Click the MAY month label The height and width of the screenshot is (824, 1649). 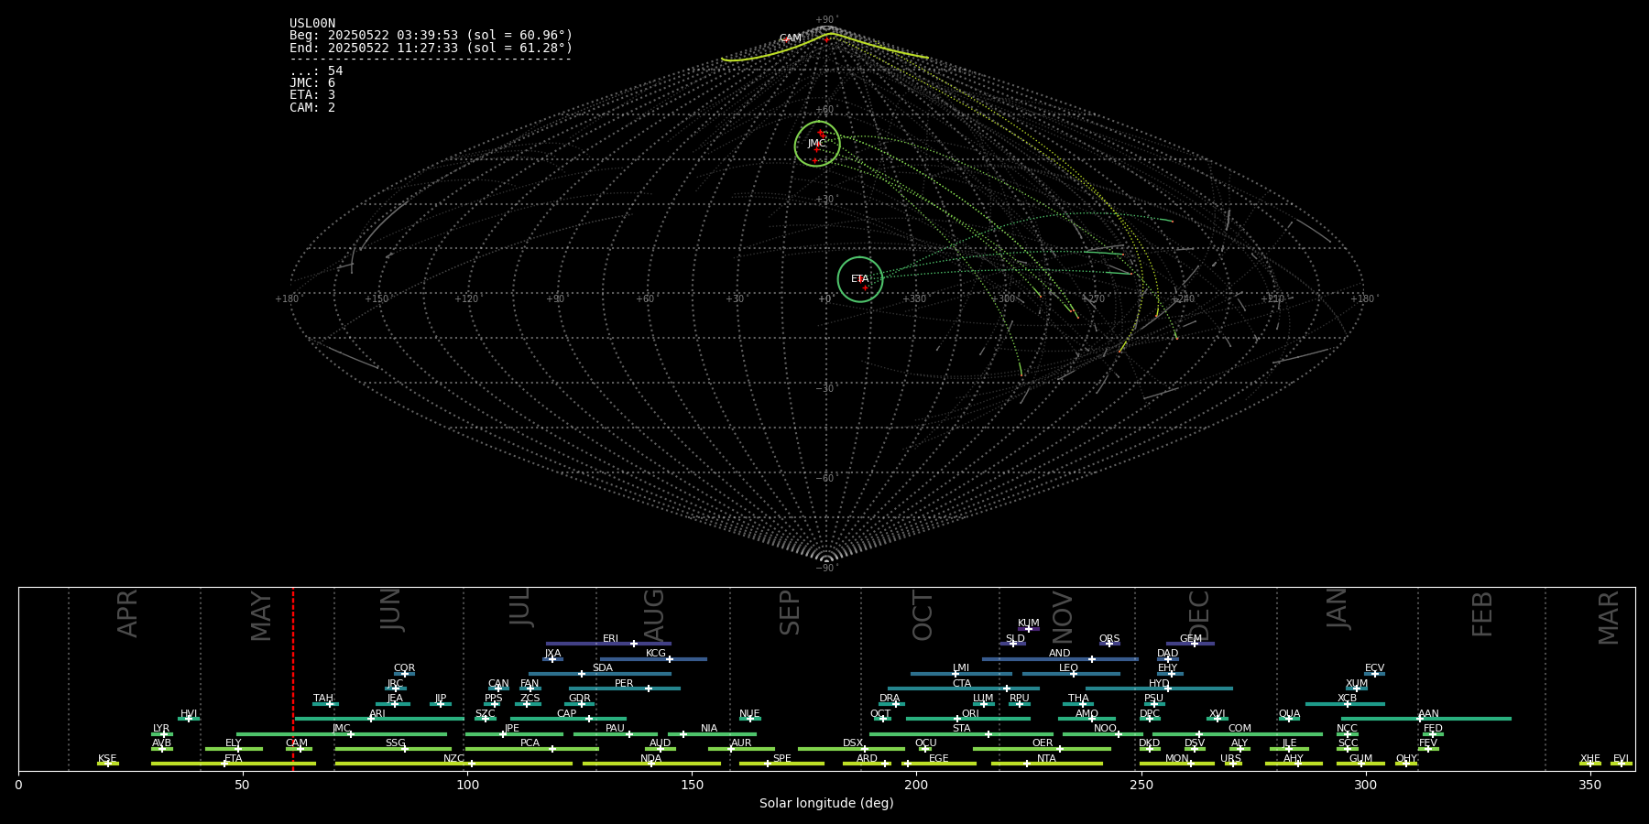261,616
